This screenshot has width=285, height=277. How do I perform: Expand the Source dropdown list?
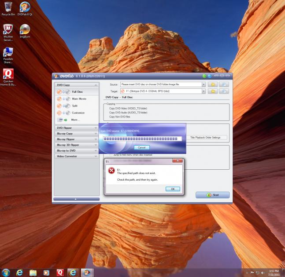204,84
